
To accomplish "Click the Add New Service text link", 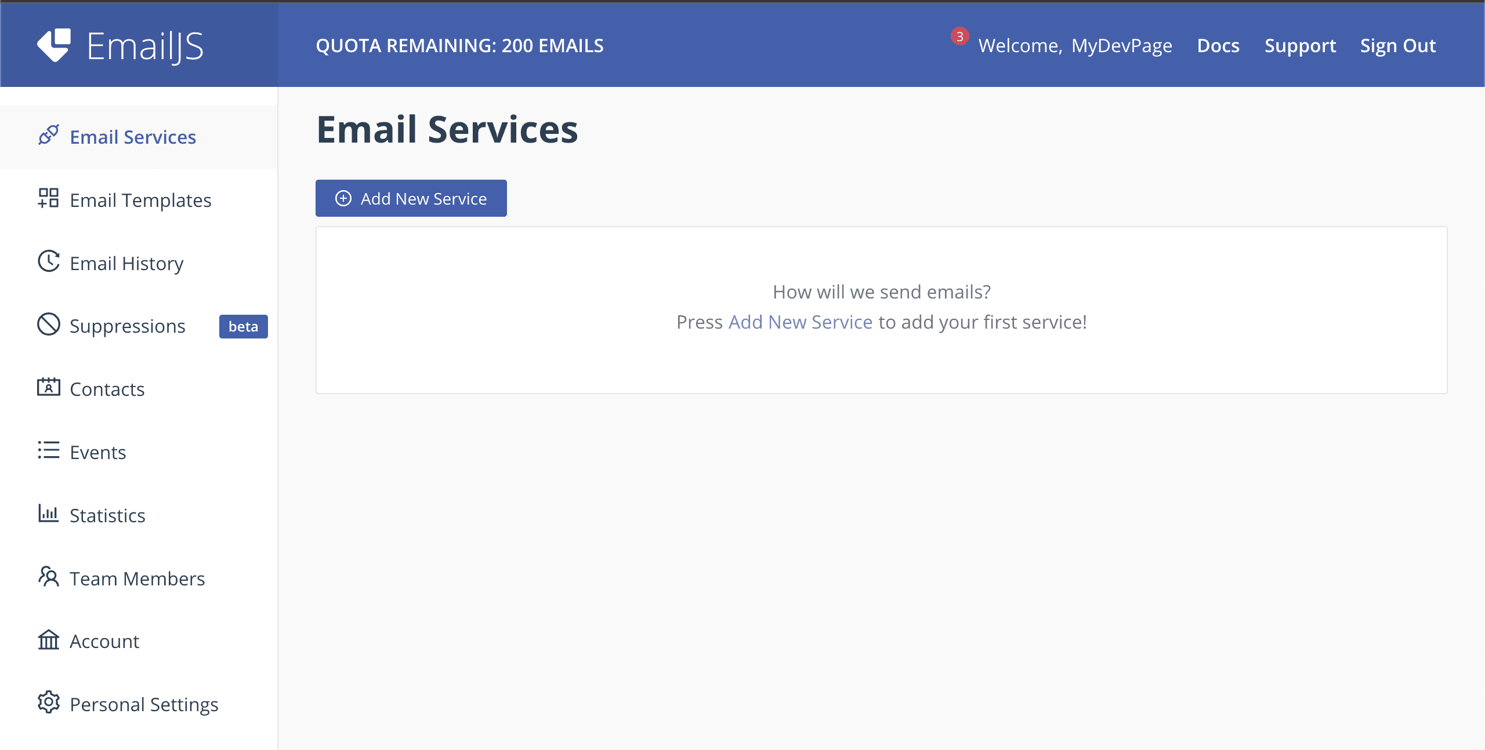I will point(800,322).
